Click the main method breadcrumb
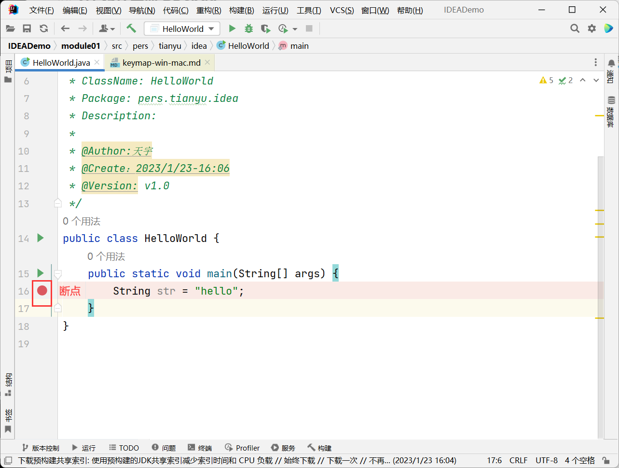This screenshot has width=619, height=468. pos(294,46)
